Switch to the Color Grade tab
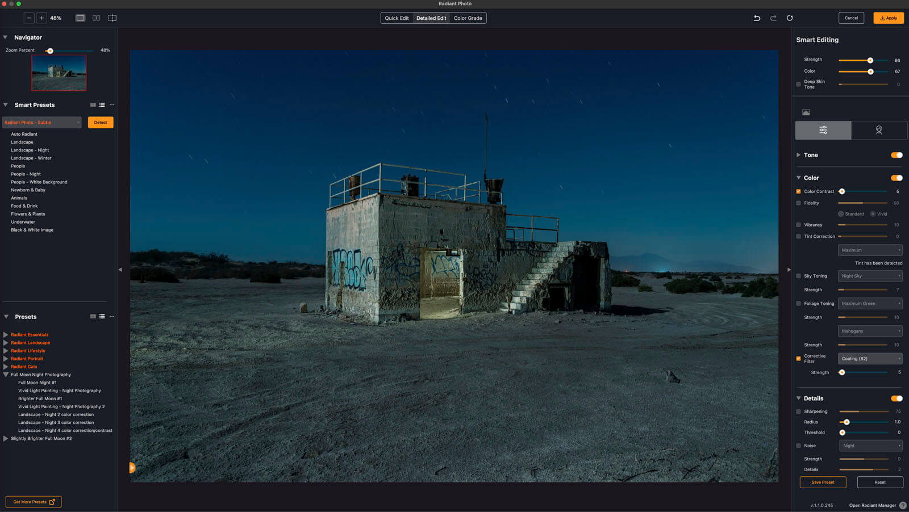Screen dimensions: 909x512 468,18
